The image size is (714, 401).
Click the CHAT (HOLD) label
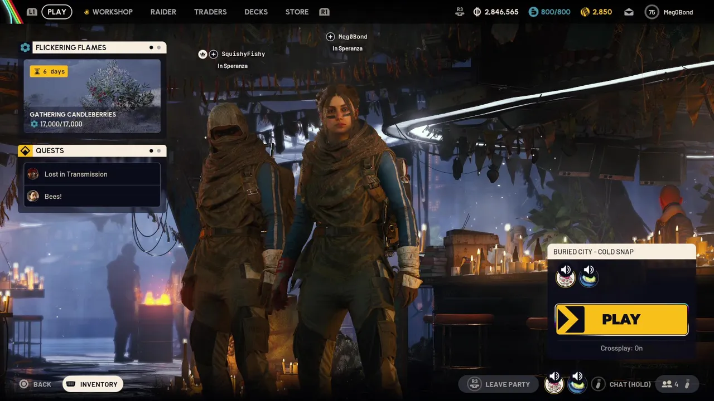point(630,384)
